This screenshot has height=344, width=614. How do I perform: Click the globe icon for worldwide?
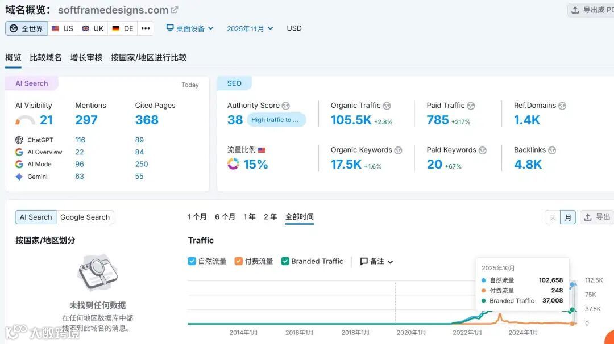(x=14, y=28)
